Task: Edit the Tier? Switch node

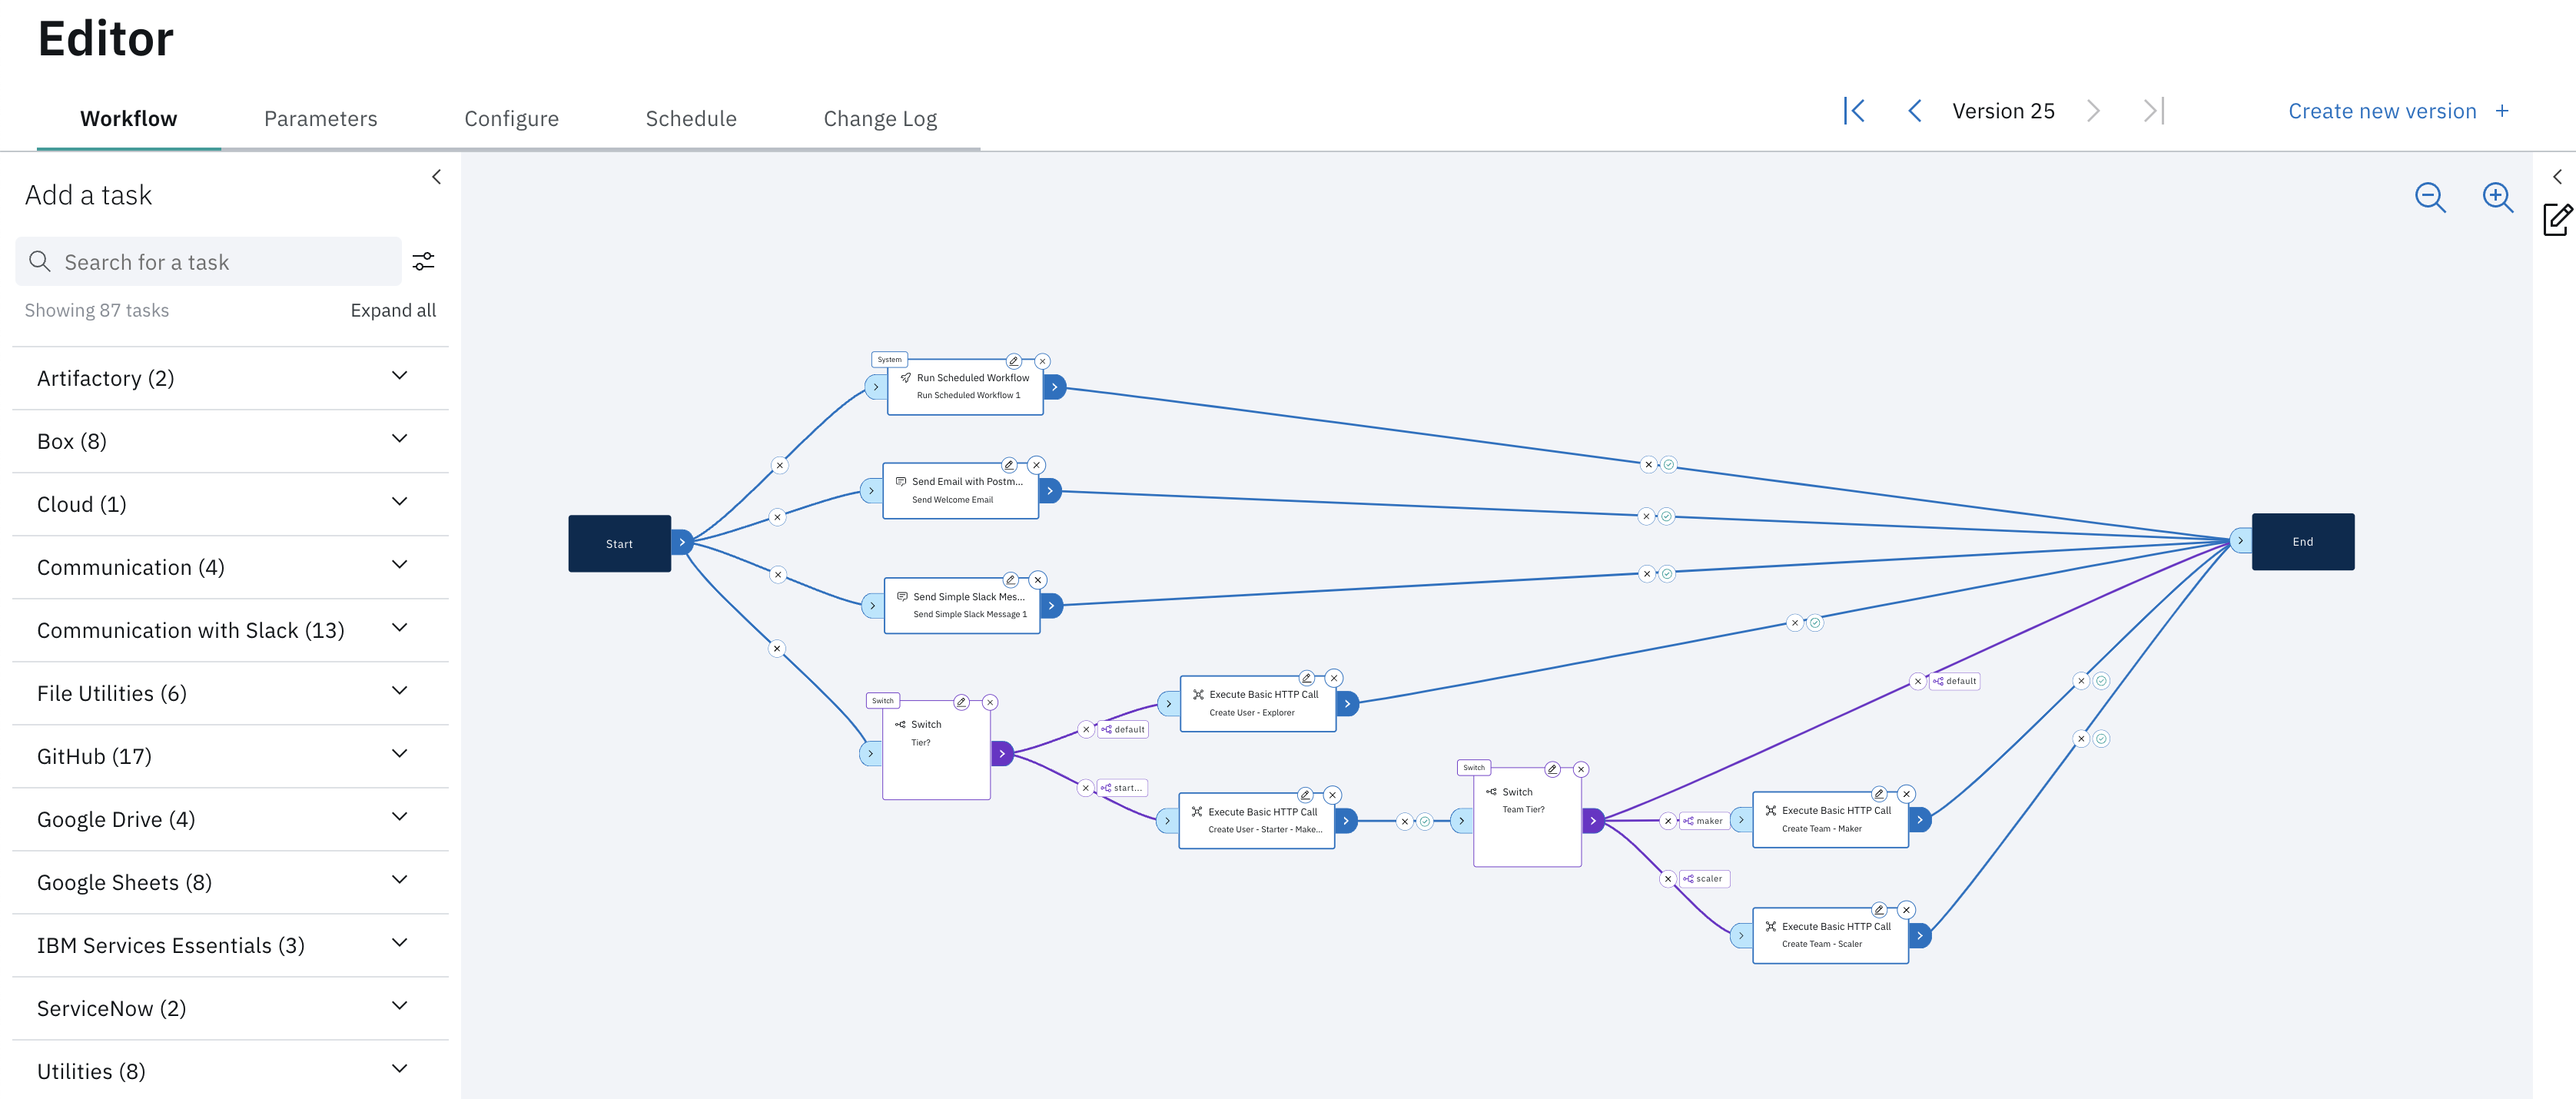Action: (x=961, y=702)
